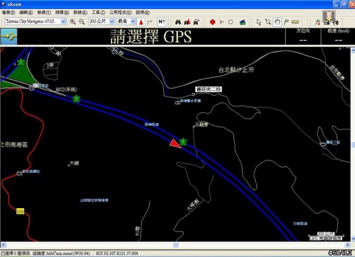Click the vertical scrollbar down arrow

[x=353, y=239]
